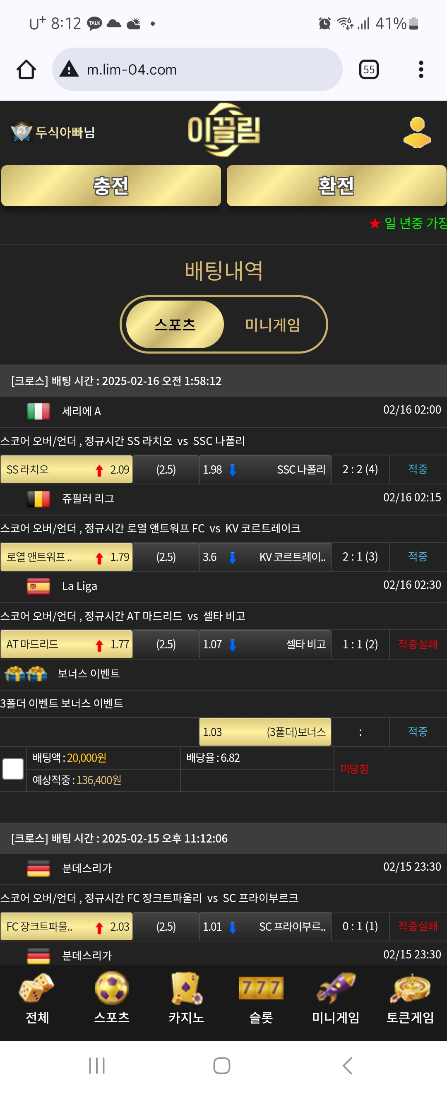This screenshot has height=1093, width=447.
Task: Tap the 환전 withdraw button
Action: tap(336, 186)
